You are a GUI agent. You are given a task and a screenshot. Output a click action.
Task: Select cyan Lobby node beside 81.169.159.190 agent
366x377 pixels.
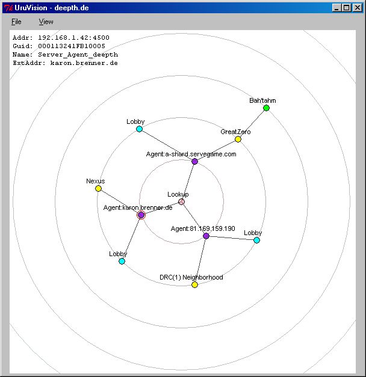click(256, 240)
